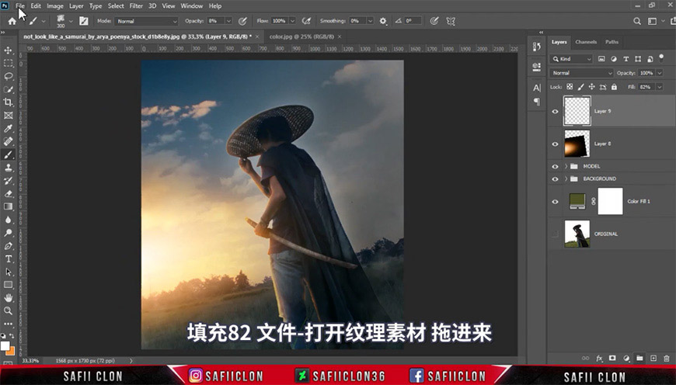Hide BACKGROUND group visibility eye

pyautogui.click(x=556, y=179)
